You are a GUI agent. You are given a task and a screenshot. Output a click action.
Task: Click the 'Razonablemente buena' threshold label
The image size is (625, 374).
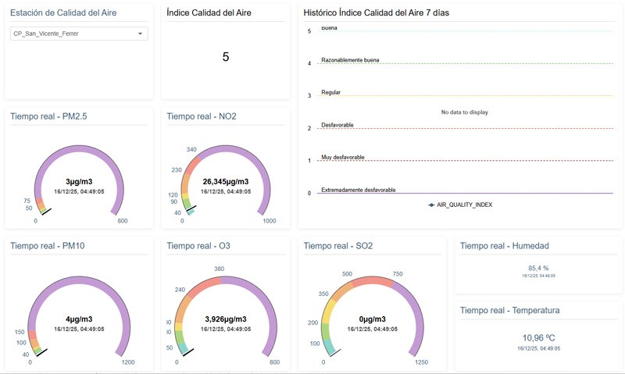click(x=350, y=59)
